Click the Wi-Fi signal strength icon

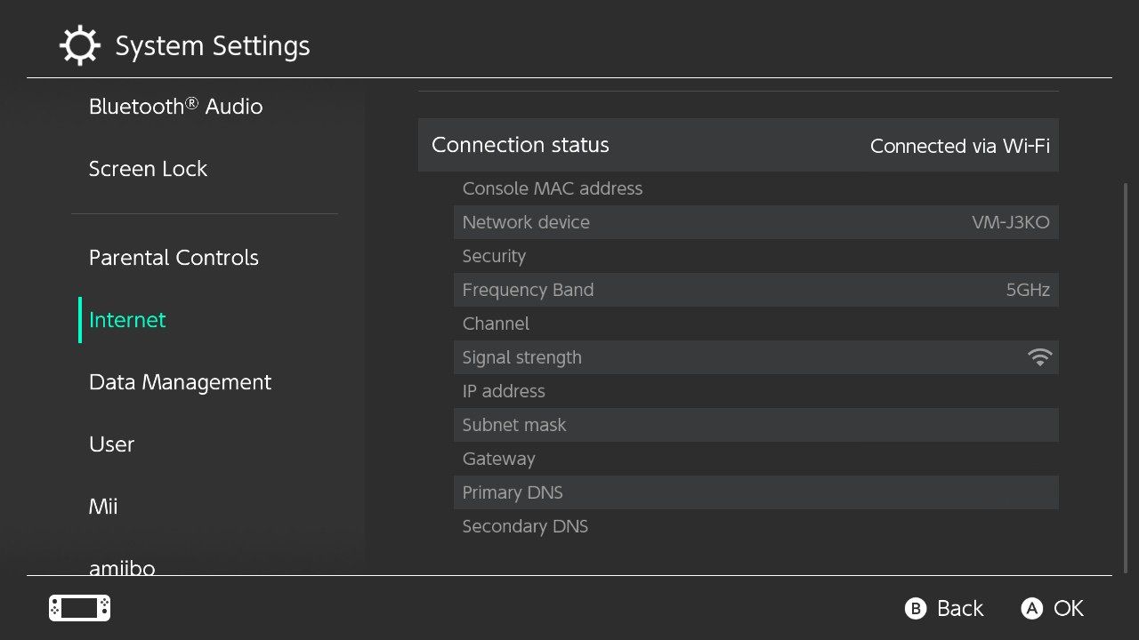1038,357
